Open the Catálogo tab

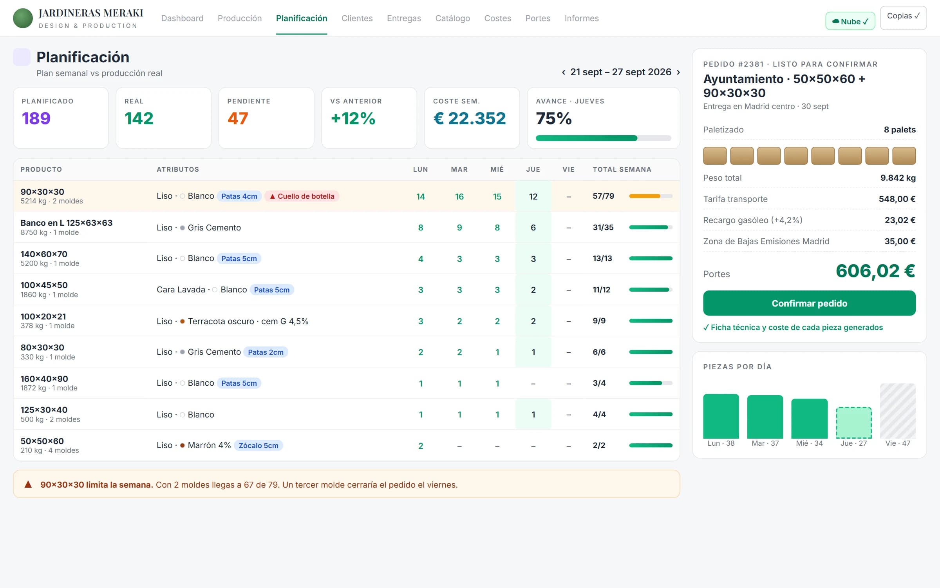(452, 18)
